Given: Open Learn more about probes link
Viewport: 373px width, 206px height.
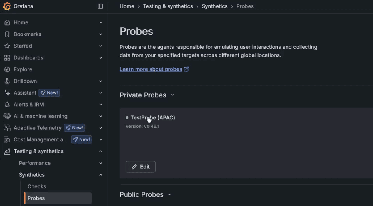Looking at the screenshot, I should (151, 69).
